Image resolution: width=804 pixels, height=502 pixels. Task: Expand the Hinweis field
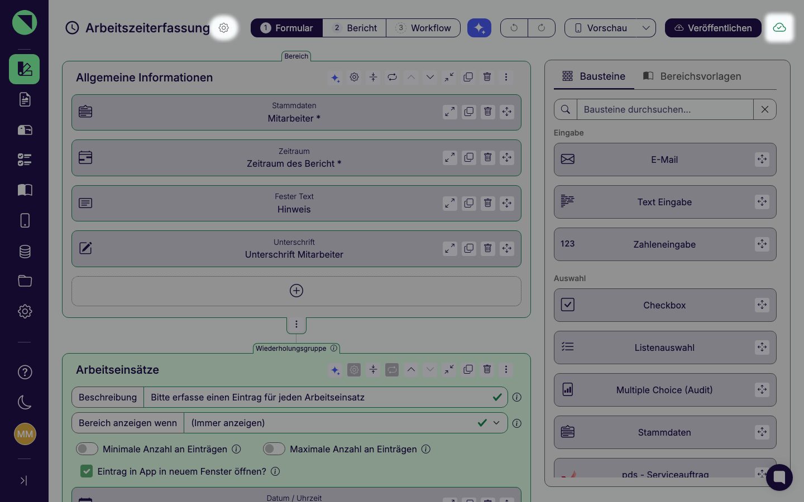(x=450, y=203)
